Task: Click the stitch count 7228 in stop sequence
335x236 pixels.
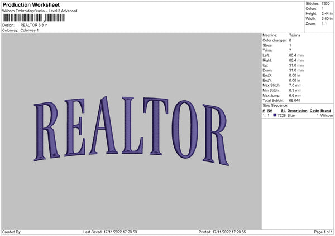Action: pyautogui.click(x=281, y=115)
